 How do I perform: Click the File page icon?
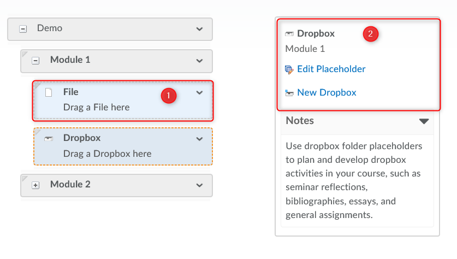pos(49,93)
